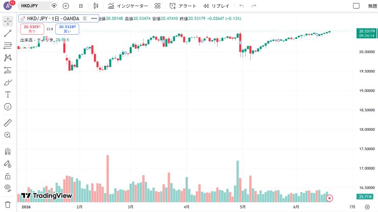The image size is (378, 212).
Task: Open chart settings gear icon
Action: tap(367, 207)
